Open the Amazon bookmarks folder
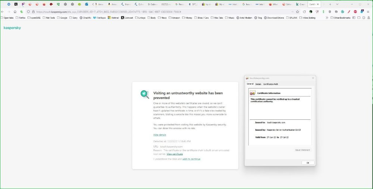Image resolution: width=373 pixels, height=189 pixels. click(174, 17)
